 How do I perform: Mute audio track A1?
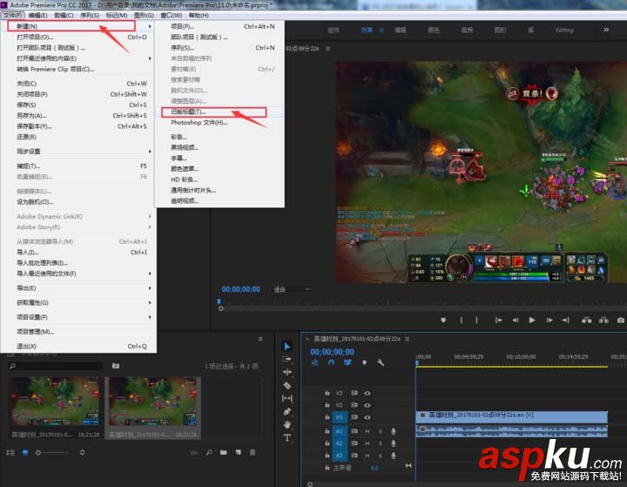[x=367, y=431]
